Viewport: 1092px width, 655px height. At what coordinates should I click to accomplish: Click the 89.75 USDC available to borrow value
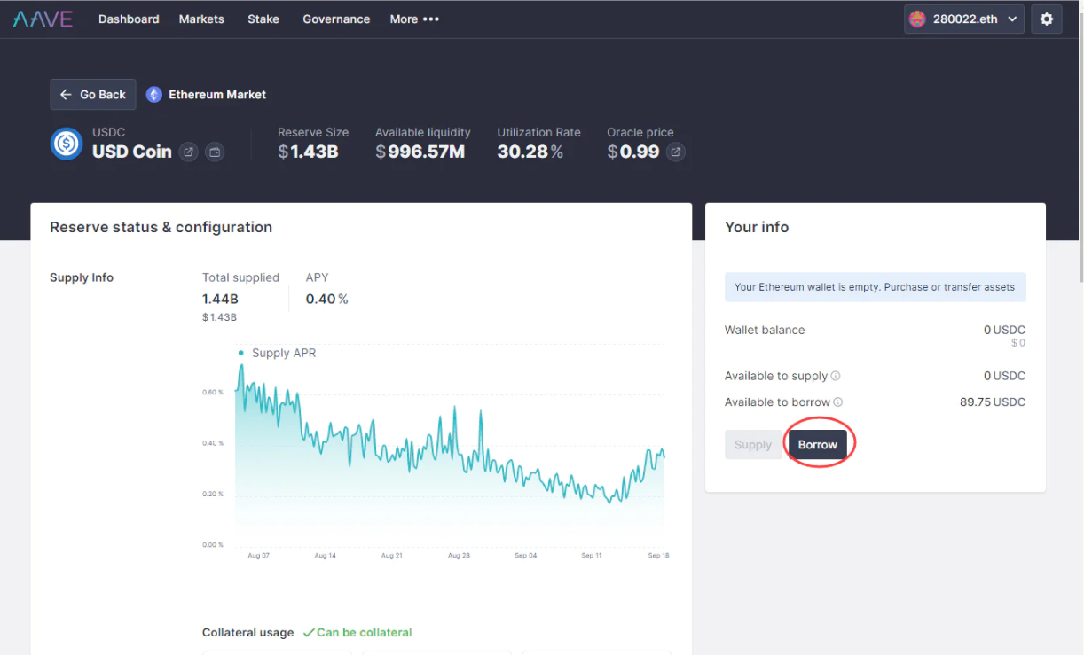click(x=993, y=402)
